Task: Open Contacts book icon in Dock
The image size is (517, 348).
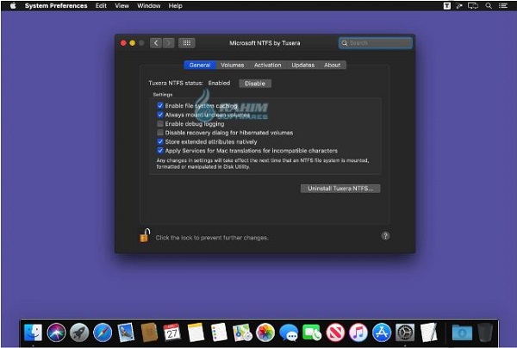Action: (149, 332)
